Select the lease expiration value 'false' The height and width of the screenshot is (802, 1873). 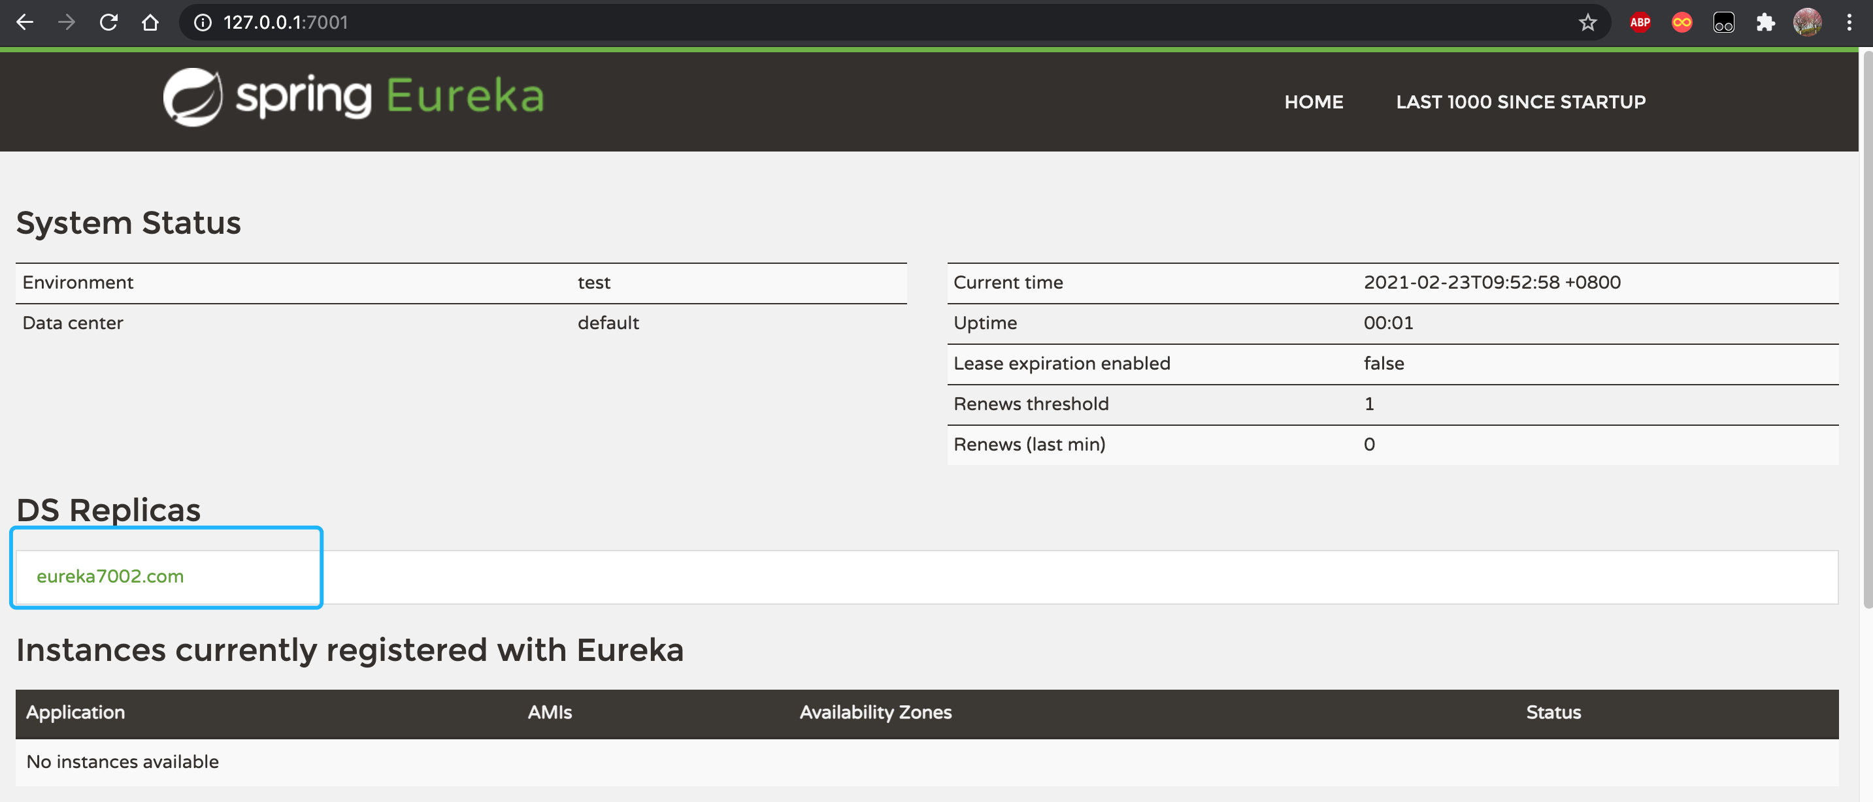[1384, 363]
